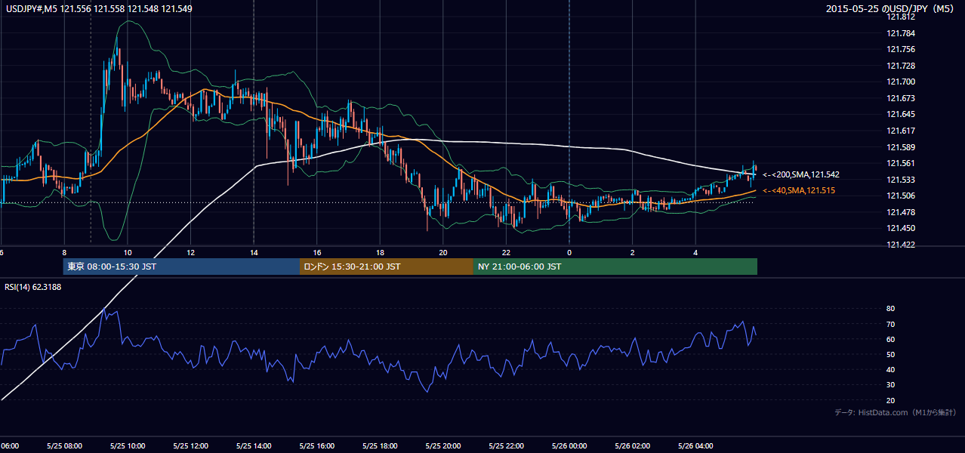This screenshot has height=453, width=965.
Task: Click hour tick 22 under price chart
Action: coord(506,253)
